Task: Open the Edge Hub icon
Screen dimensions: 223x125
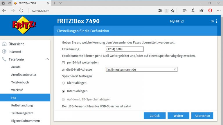Action: click(x=184, y=10)
